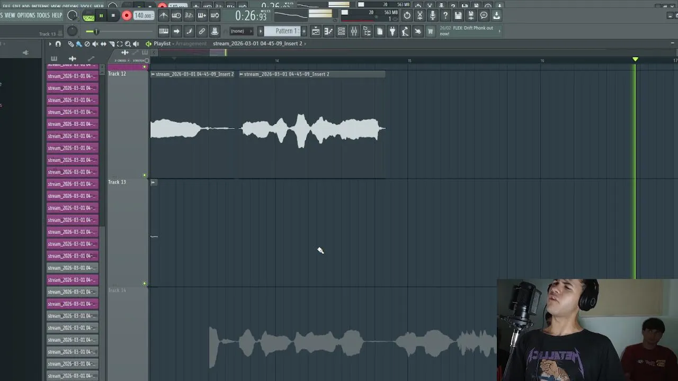Click the master pitch knob
The width and height of the screenshot is (678, 381).
tap(72, 31)
